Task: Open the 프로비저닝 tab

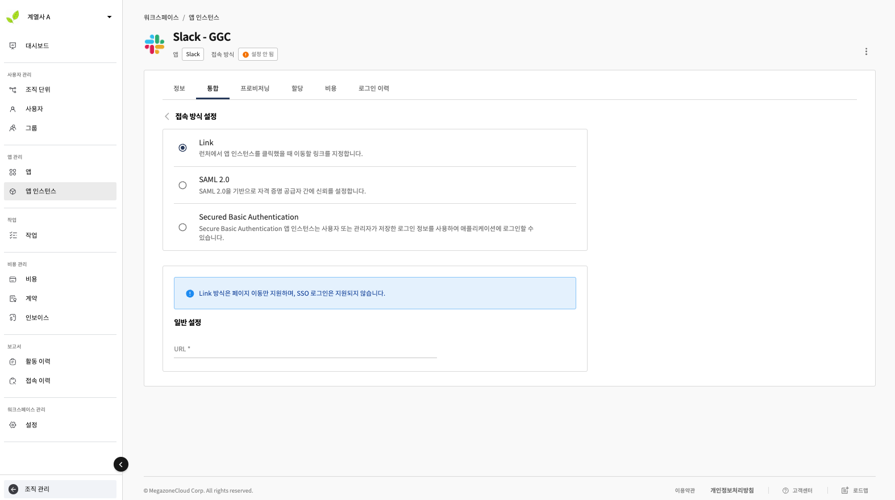Action: [x=255, y=89]
